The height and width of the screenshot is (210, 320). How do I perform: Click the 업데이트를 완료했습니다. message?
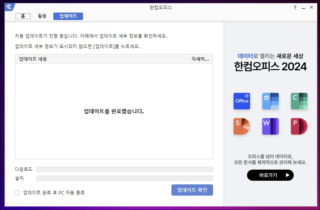(x=114, y=111)
